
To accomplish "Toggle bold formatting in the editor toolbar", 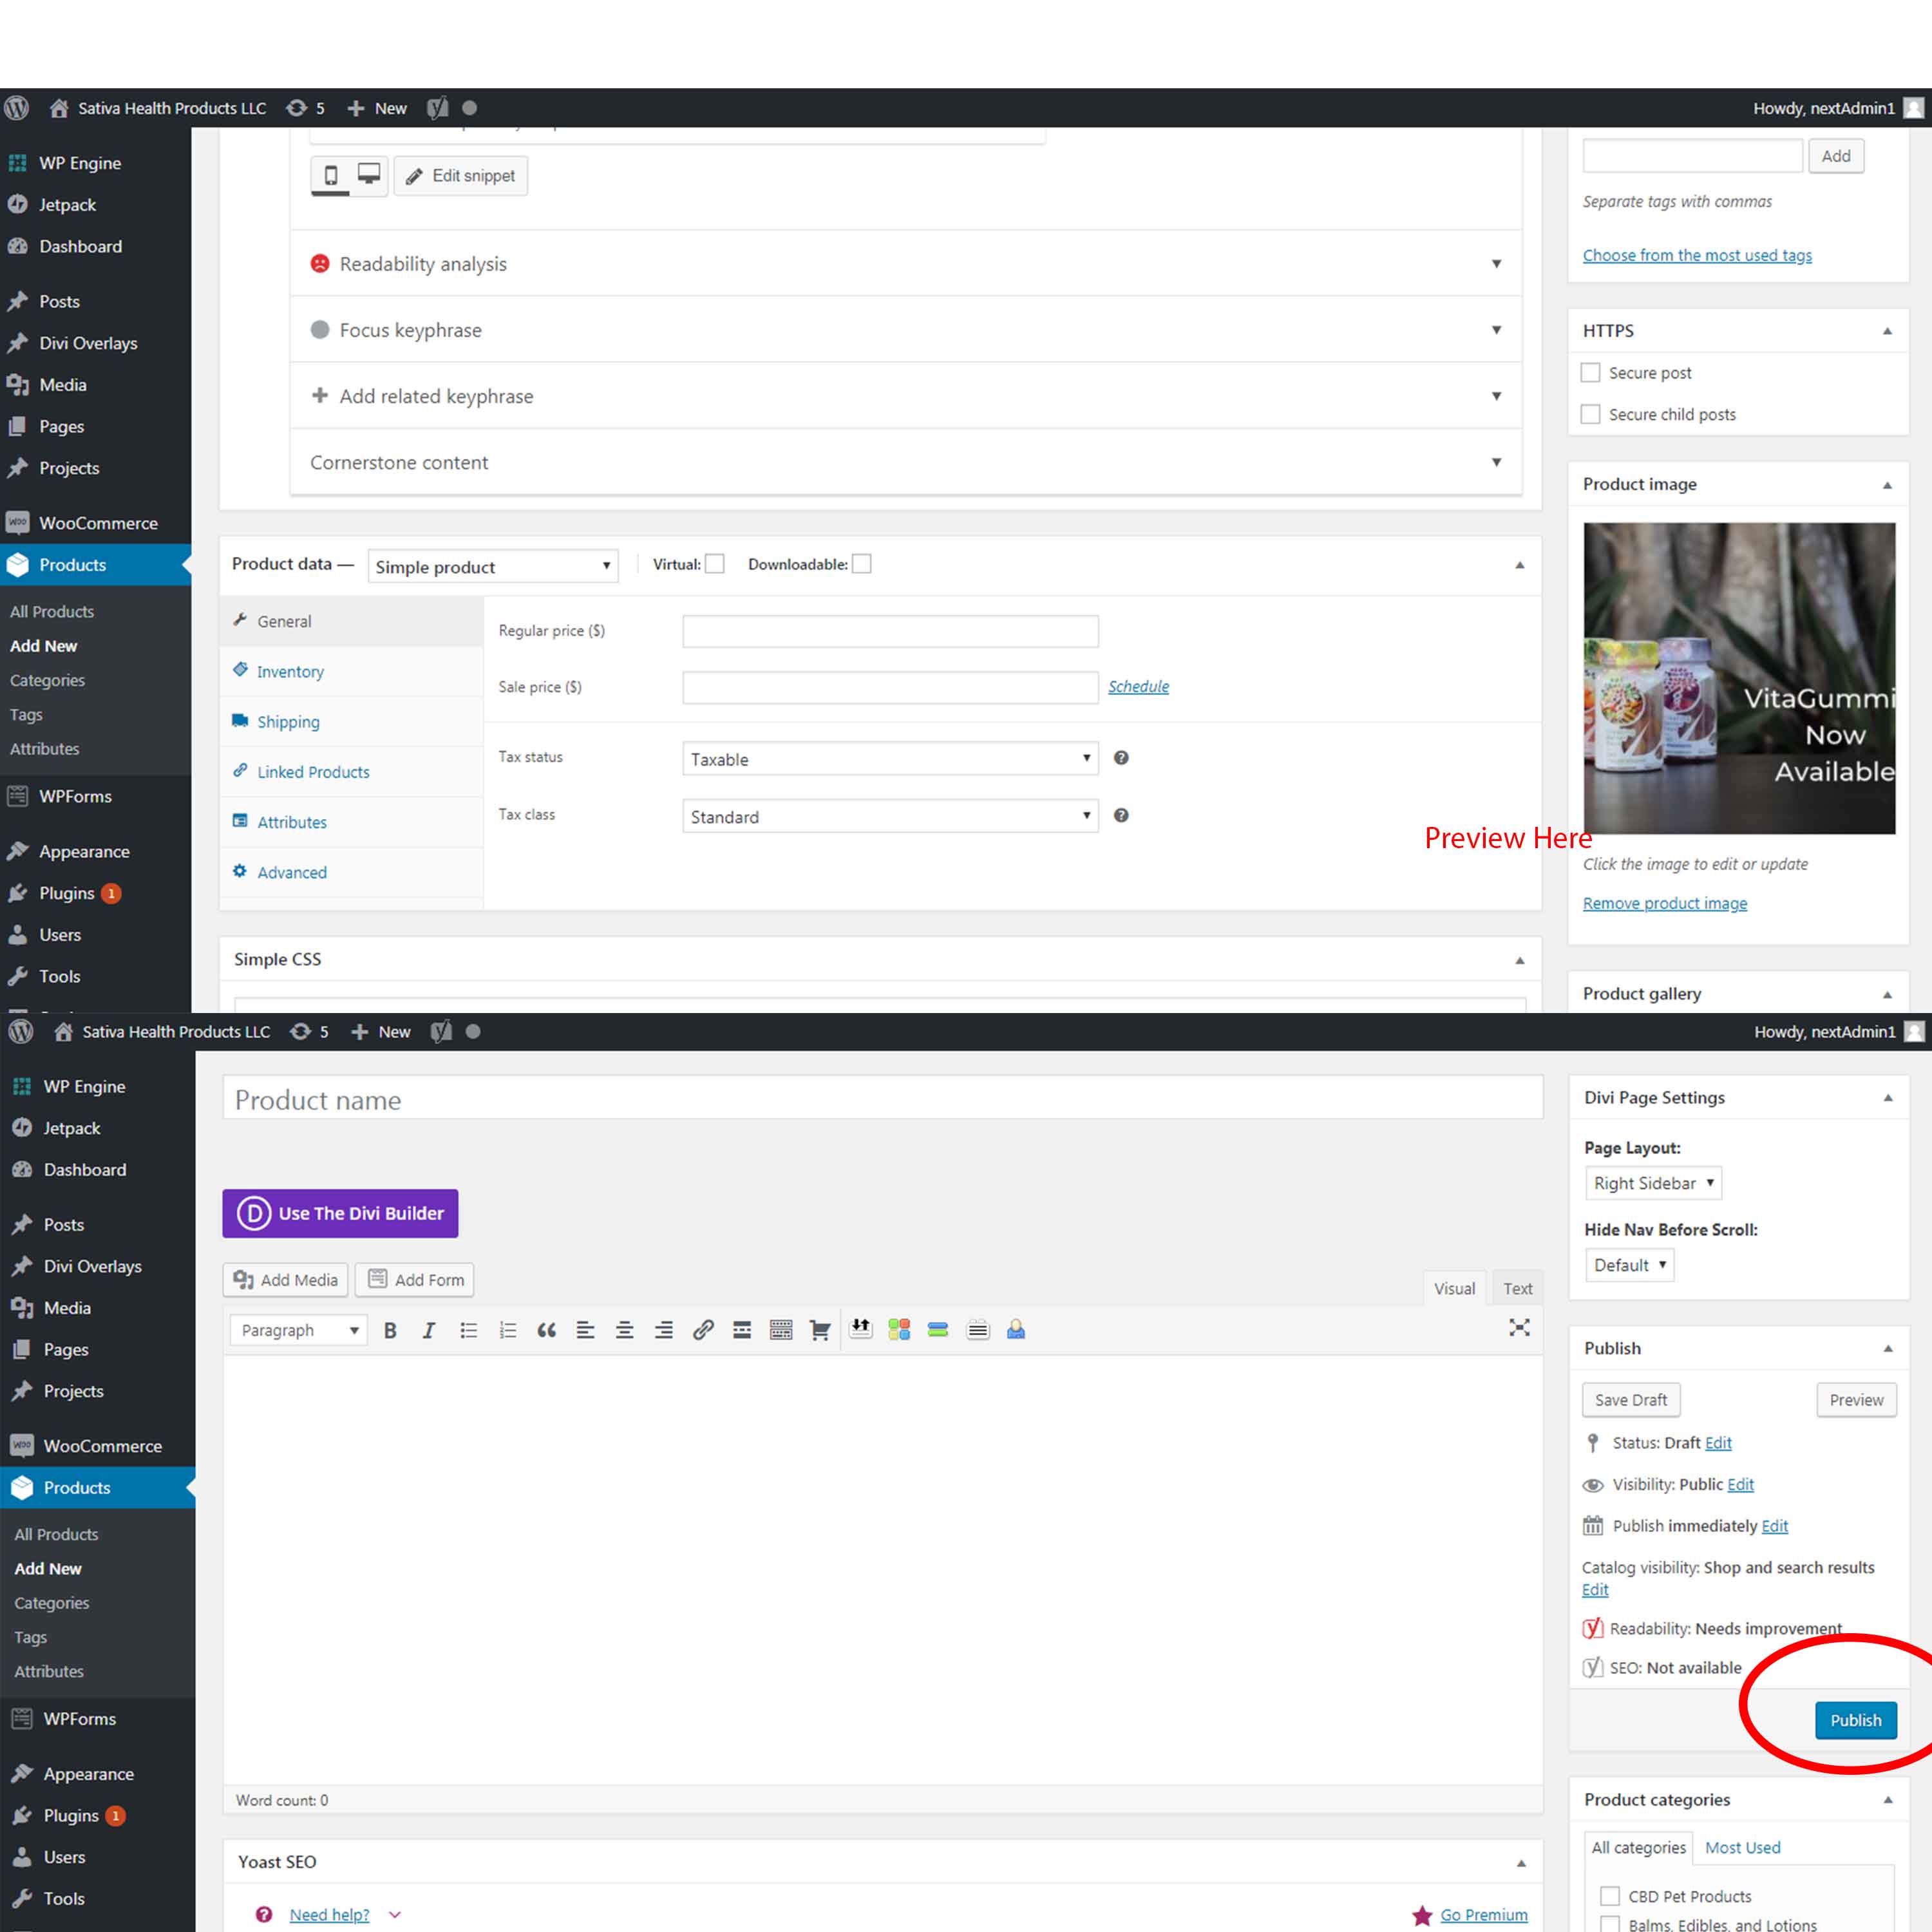I will coord(390,1330).
